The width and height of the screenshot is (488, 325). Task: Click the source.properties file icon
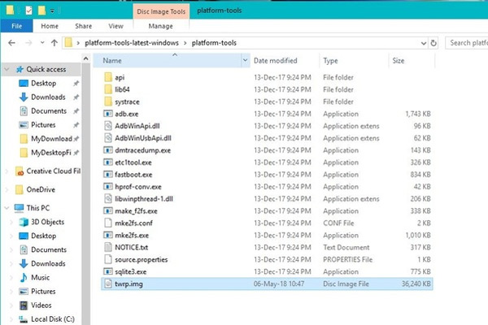[x=108, y=259]
